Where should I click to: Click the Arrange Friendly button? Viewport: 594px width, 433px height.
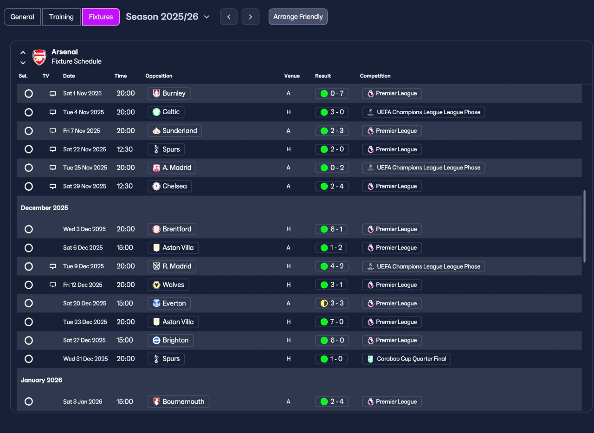tap(298, 17)
